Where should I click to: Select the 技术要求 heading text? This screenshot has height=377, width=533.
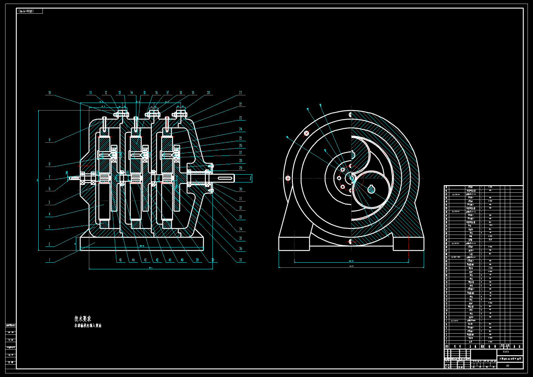[83, 319]
